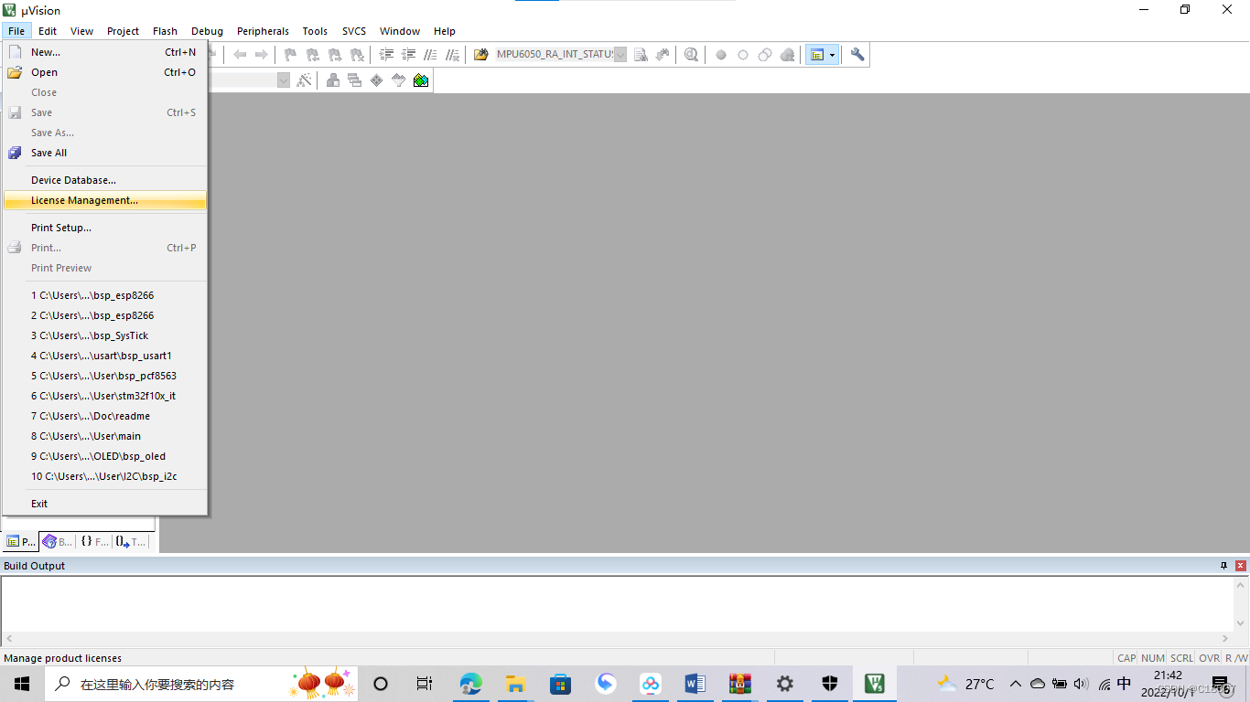Open Device Database... entry
This screenshot has width=1250, height=702.
(105, 180)
